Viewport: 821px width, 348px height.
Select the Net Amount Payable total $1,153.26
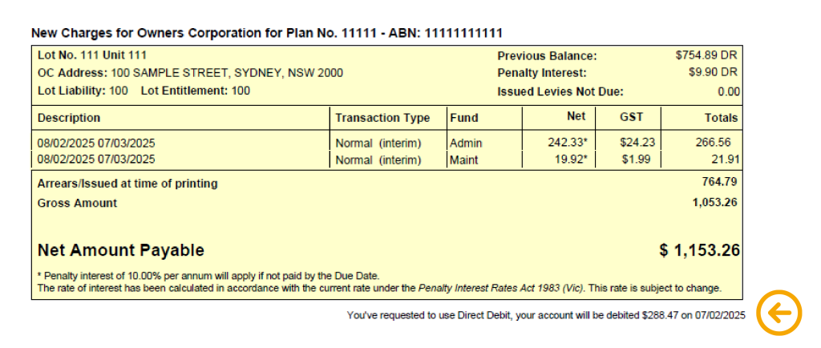(699, 251)
